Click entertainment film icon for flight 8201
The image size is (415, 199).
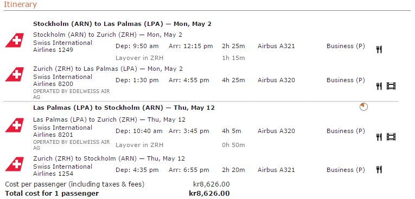coord(391,137)
